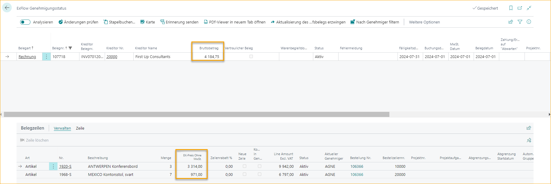Open Bestellung Nr. 106366 link for the MEXICO row

pyautogui.click(x=357, y=174)
